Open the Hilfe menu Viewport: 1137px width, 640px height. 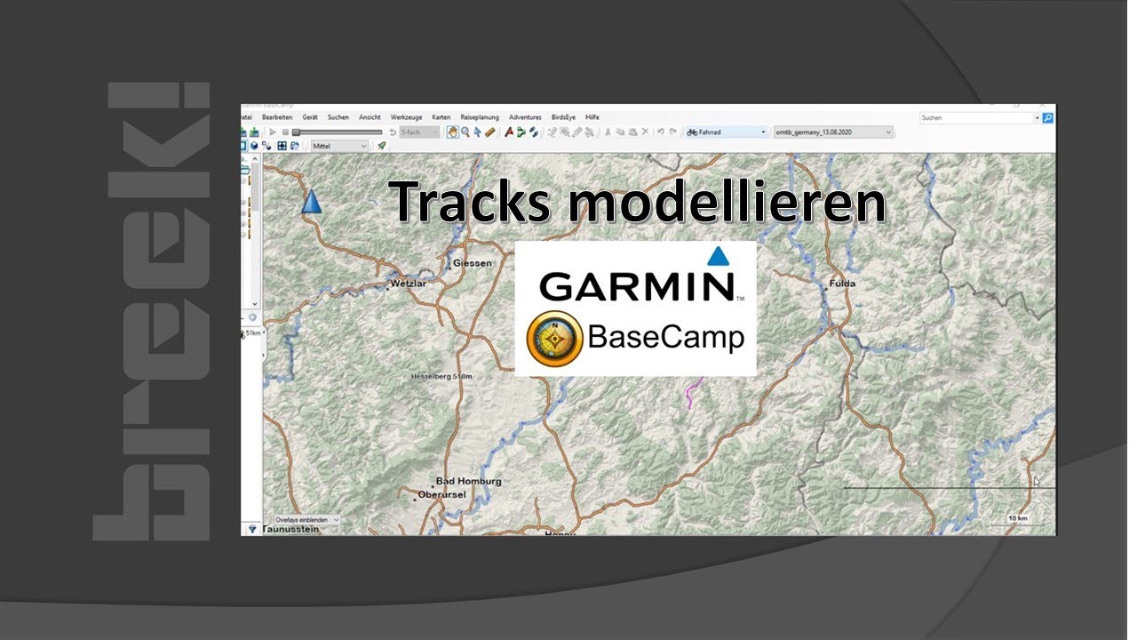[x=592, y=117]
